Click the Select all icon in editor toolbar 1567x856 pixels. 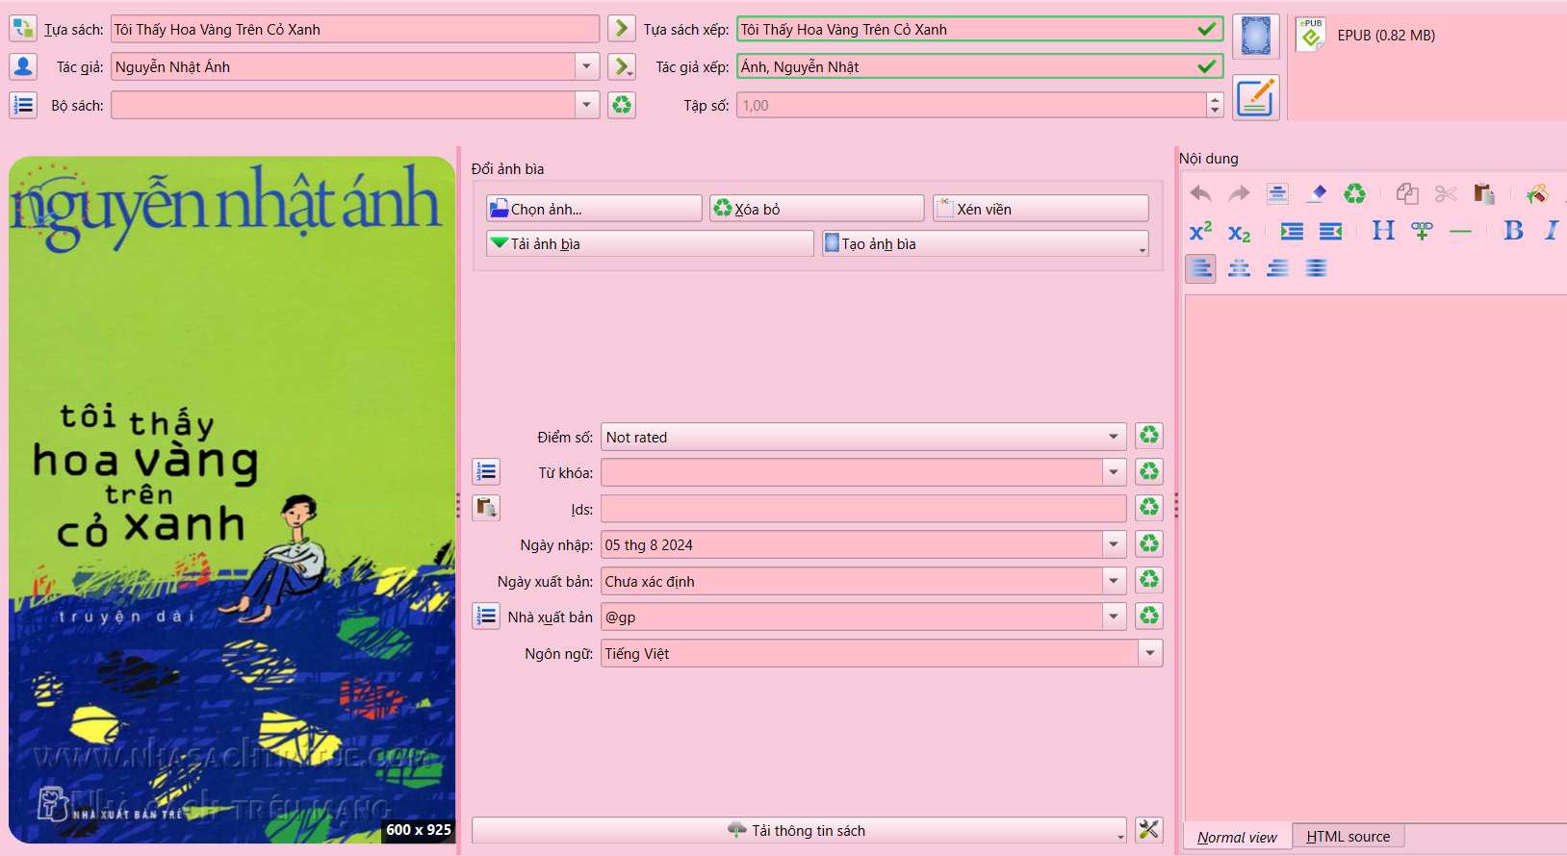coord(1277,193)
